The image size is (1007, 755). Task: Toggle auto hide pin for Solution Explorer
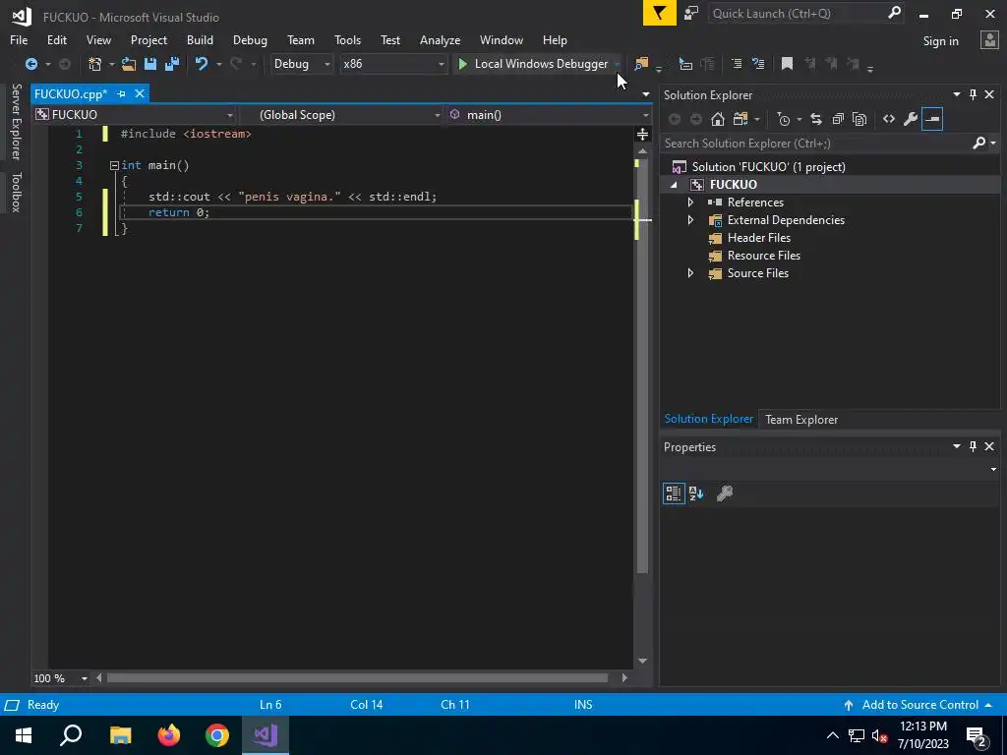click(x=973, y=94)
